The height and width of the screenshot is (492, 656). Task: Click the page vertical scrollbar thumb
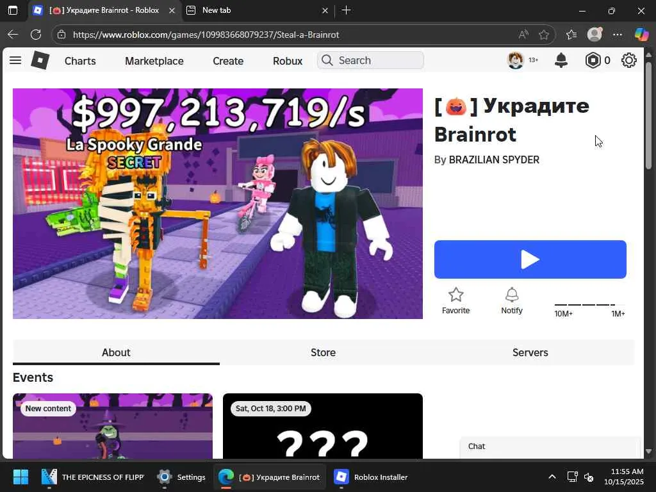tap(648, 115)
